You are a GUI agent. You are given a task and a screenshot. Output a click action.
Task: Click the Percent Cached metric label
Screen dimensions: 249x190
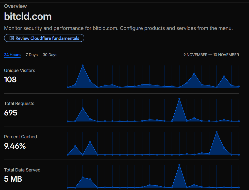click(21, 137)
